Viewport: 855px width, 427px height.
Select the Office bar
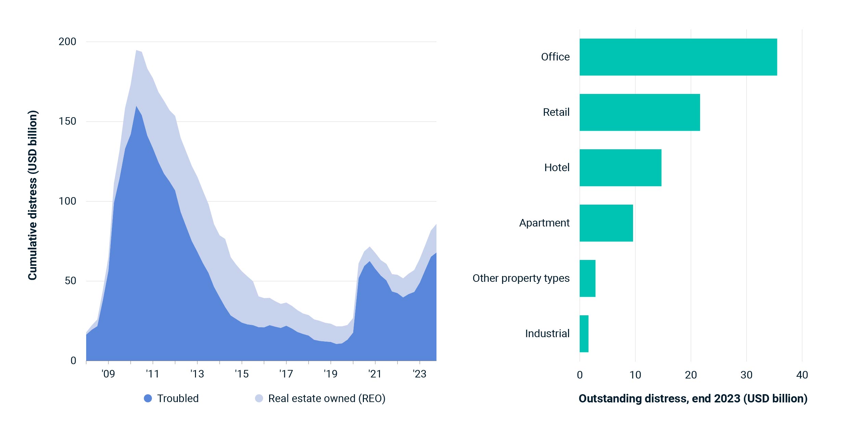point(678,57)
